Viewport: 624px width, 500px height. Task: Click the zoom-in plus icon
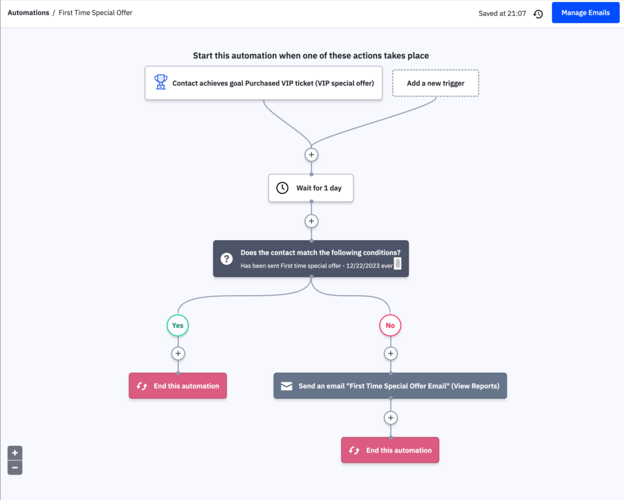(x=15, y=452)
